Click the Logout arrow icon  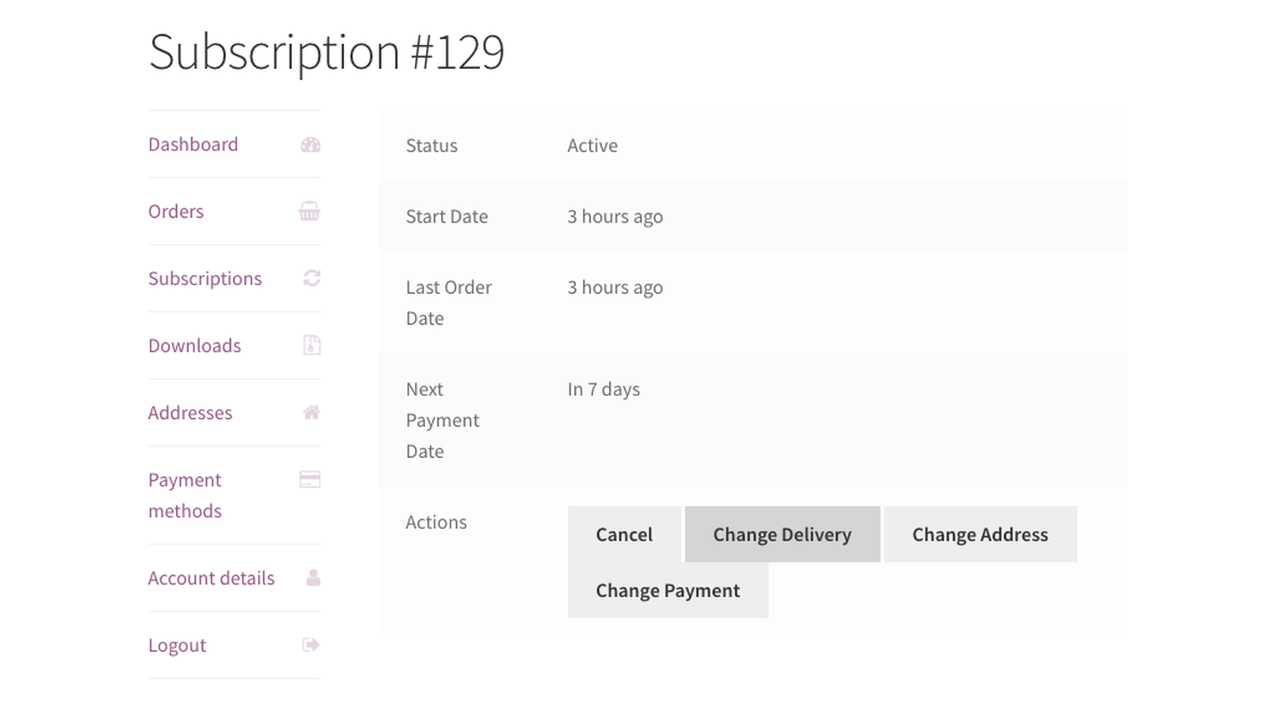(x=311, y=645)
